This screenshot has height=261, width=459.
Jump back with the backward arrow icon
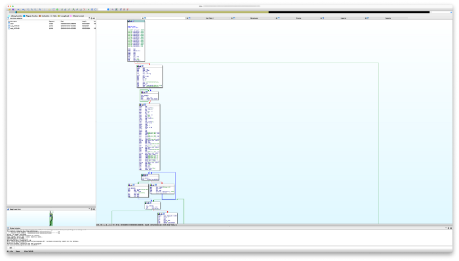point(18,9)
